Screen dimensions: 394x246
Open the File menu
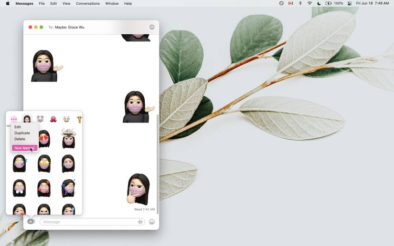coord(42,3)
